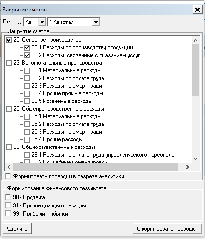Uncheck account 20 Основное производство
Viewport: 205px width, 239px height.
click(9, 40)
